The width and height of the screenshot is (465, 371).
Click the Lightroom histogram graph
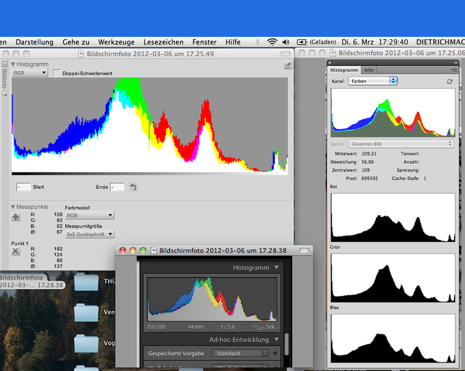point(212,299)
